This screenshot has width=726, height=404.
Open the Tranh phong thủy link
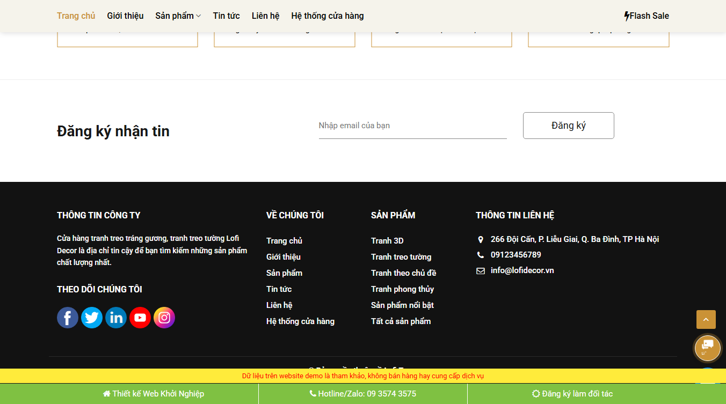pos(402,289)
